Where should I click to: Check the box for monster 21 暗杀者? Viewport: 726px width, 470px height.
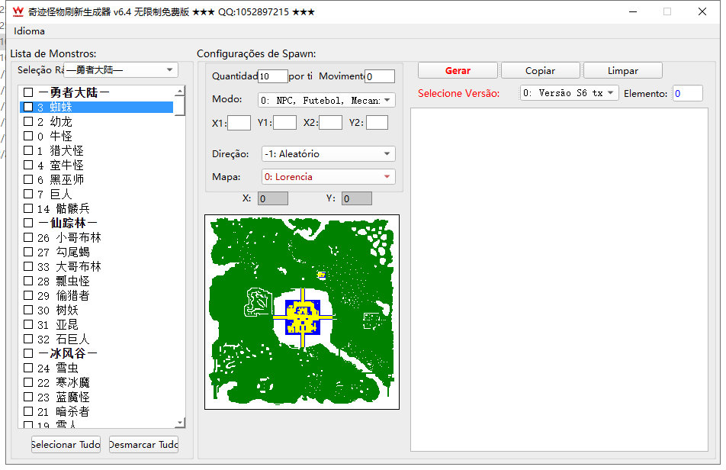click(x=28, y=412)
